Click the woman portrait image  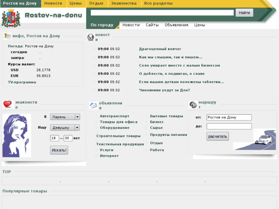17,135
